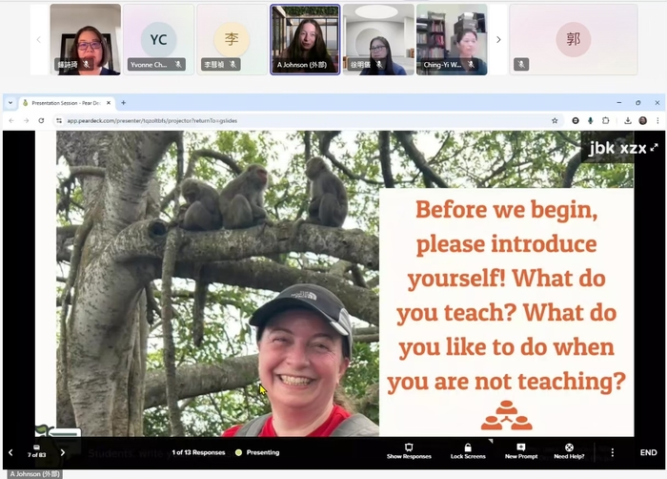The height and width of the screenshot is (479, 667).
Task: Click the join code jbk xzx
Action: tap(617, 148)
